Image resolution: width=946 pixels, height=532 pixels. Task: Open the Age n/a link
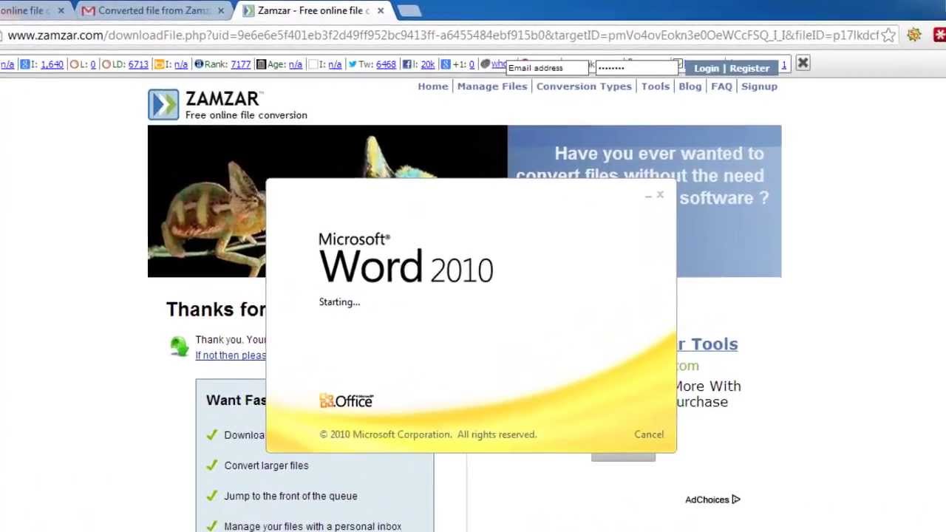point(295,64)
